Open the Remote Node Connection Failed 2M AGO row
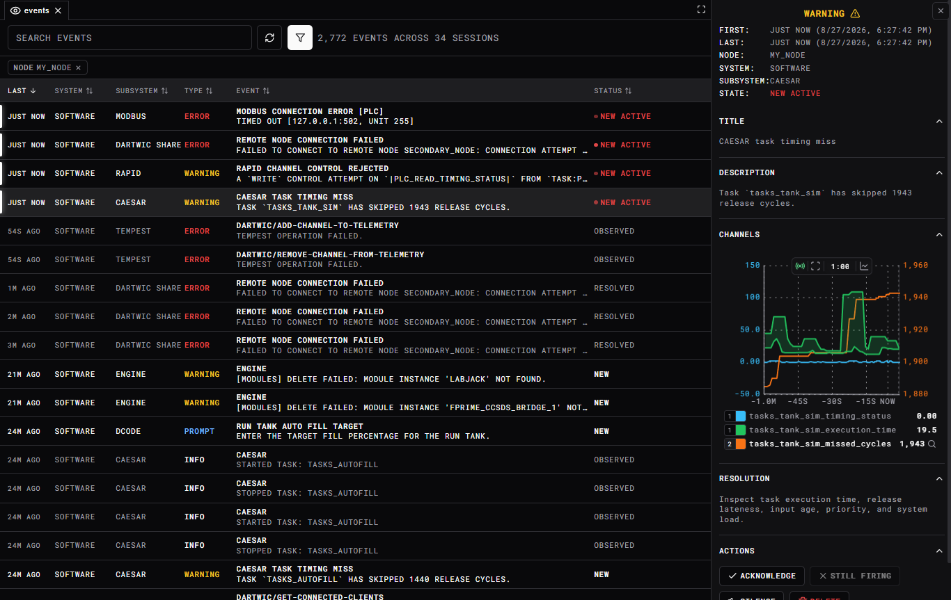Screen dimensions: 951x600 tap(355, 316)
